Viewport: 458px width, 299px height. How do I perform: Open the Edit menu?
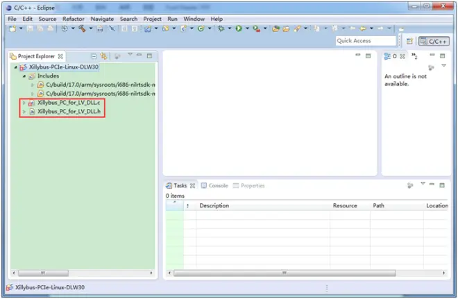[28, 19]
